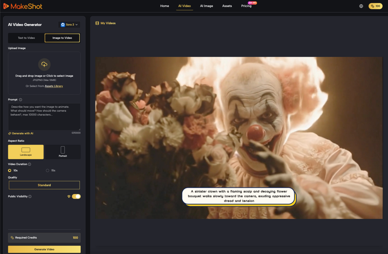Open the clown video thumbnail

[x=239, y=138]
